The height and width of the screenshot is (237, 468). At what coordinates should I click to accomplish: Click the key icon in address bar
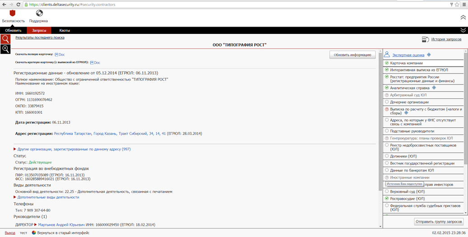451,5
